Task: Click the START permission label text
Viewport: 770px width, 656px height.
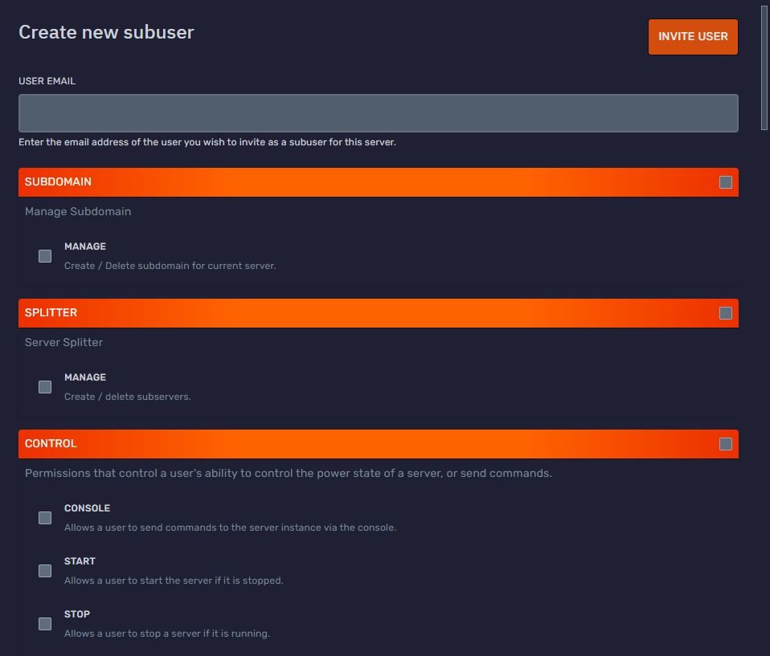Action: pyautogui.click(x=80, y=561)
